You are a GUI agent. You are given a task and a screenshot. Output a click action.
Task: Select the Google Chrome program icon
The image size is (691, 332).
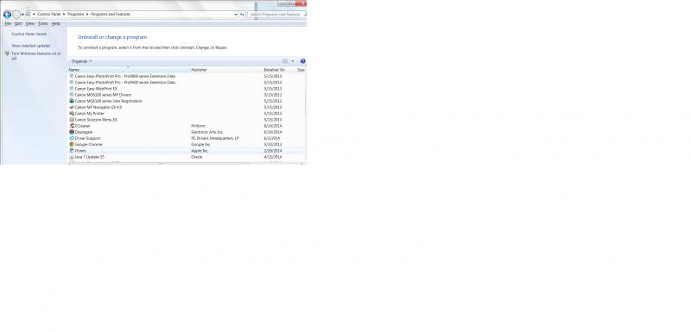[72, 144]
